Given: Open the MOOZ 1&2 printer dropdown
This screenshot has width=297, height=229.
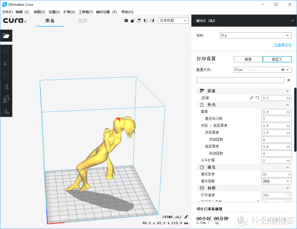Looking at the screenshot, I should coord(244,21).
